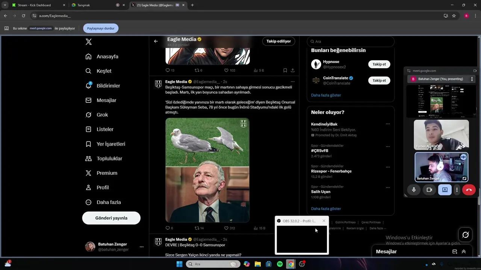Screen dimensions: 481x270
Task: Click the address bar URL
Action: pyautogui.click(x=55, y=16)
